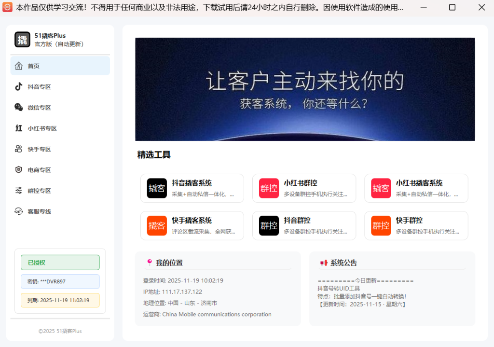Image resolution: width=494 pixels, height=347 pixels.
Task: Click the 密钥 key field
Action: tap(60, 281)
